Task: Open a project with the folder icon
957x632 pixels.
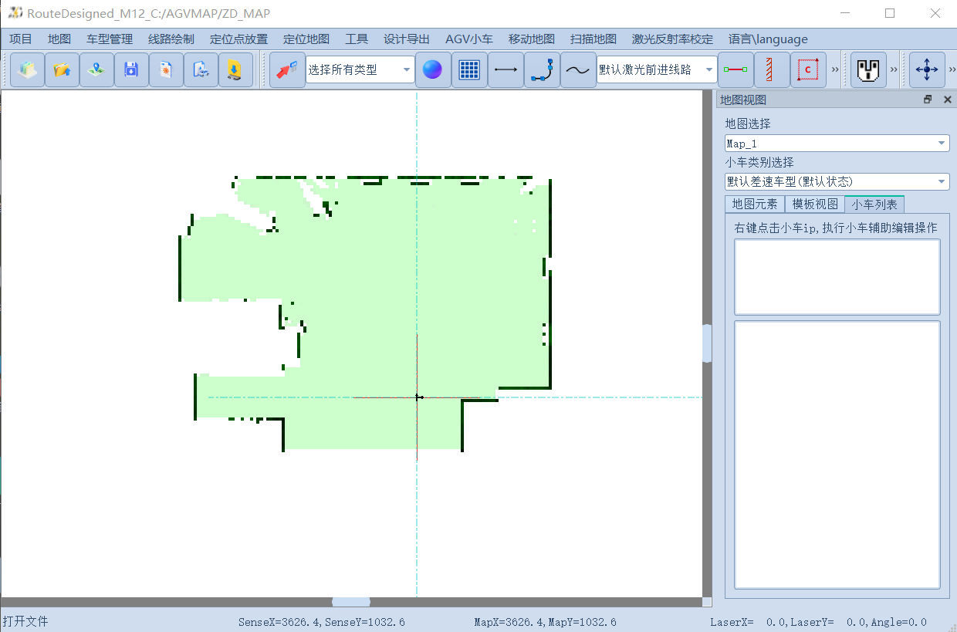Action: coord(62,70)
